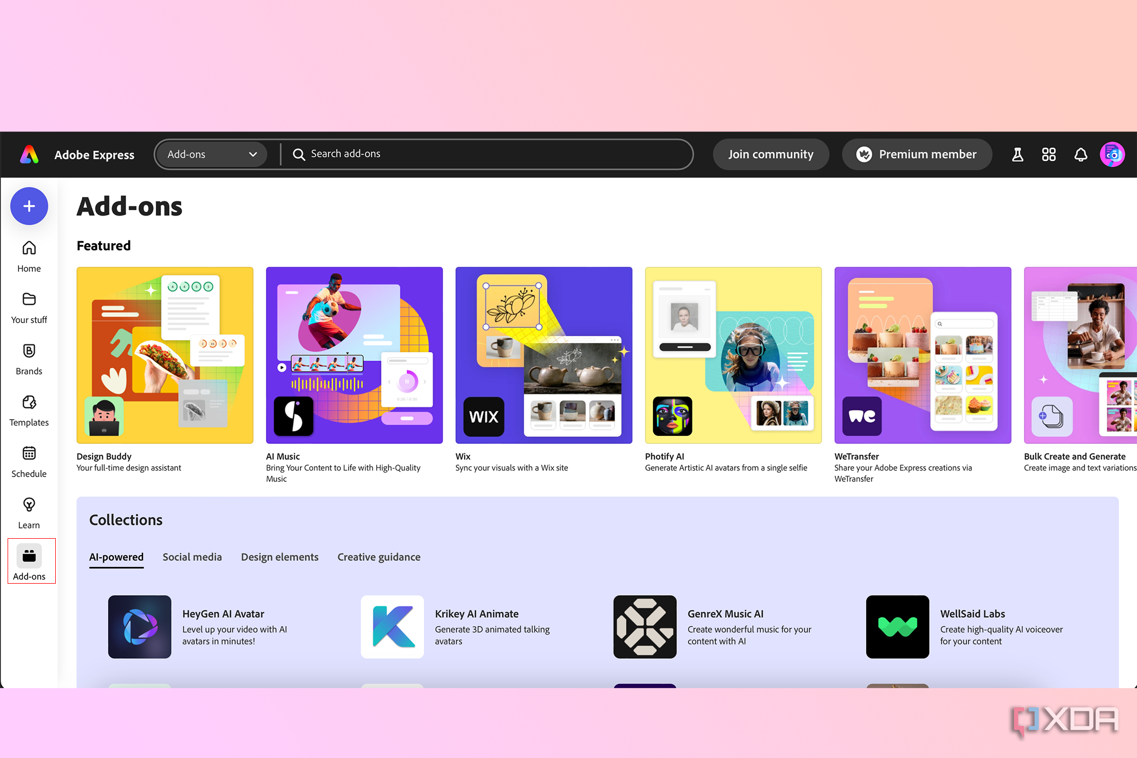Switch to the Design elements tab
The height and width of the screenshot is (758, 1137).
280,557
